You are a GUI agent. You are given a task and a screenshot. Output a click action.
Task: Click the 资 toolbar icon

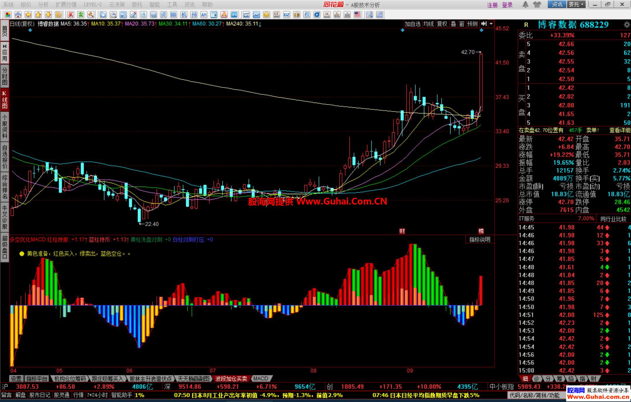[x=163, y=15]
